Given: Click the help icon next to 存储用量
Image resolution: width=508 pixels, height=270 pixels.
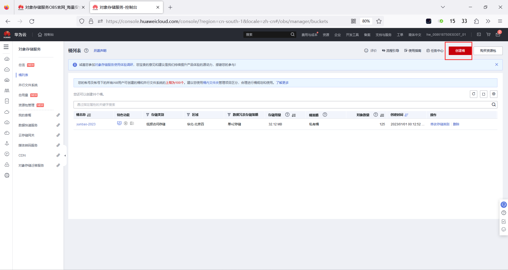Looking at the screenshot, I should (287, 115).
